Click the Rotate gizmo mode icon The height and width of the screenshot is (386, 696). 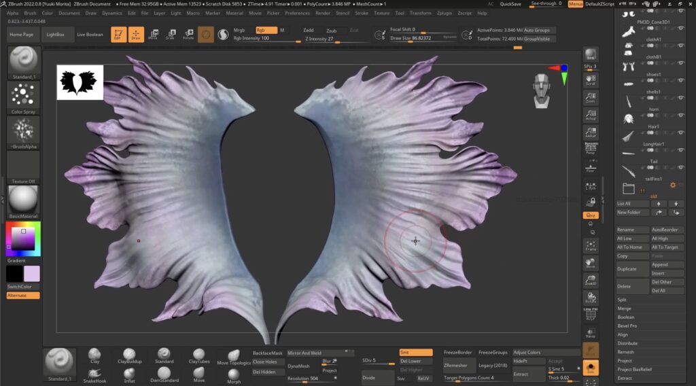(188, 34)
